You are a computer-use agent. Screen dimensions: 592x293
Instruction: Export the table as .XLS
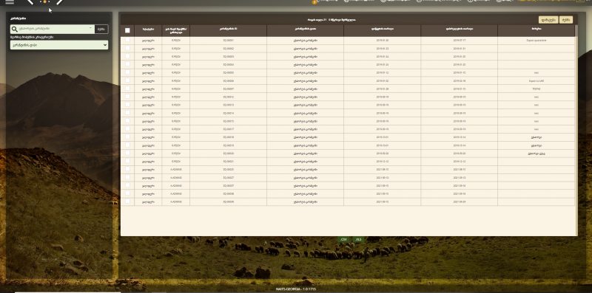click(358, 240)
